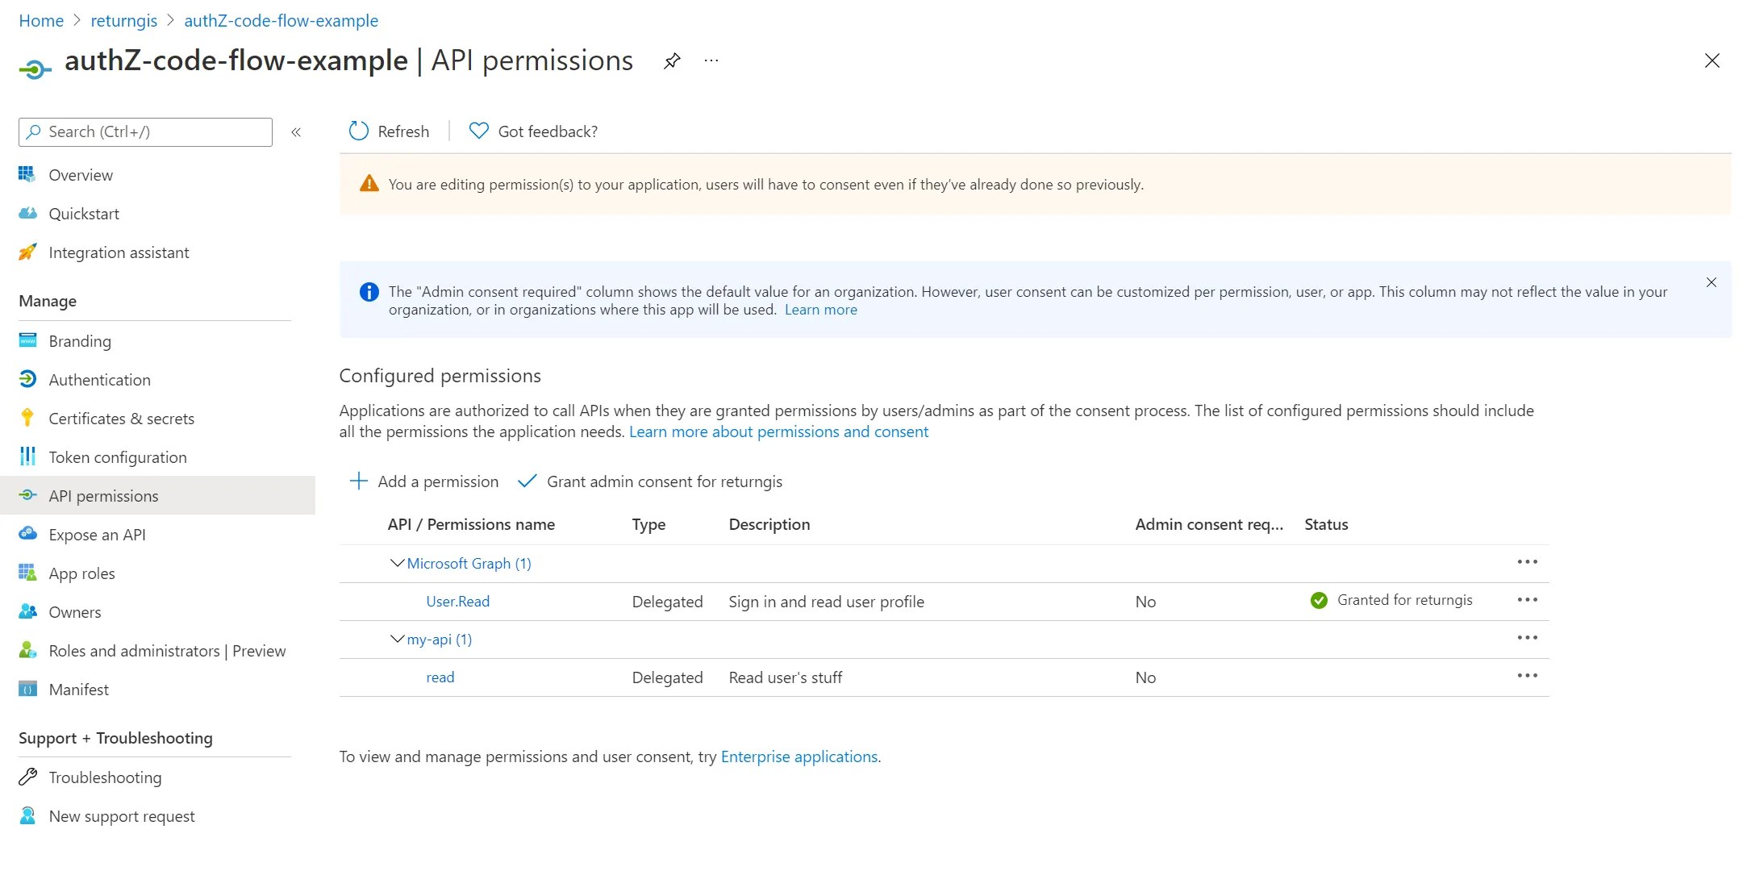Pin the API permissions blade
This screenshot has width=1743, height=871.
(x=672, y=61)
